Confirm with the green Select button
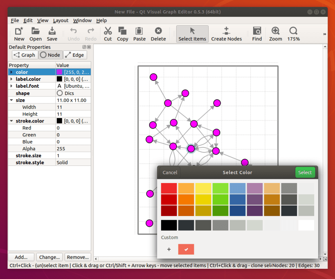Image resolution: width=335 pixels, height=279 pixels. [305, 172]
